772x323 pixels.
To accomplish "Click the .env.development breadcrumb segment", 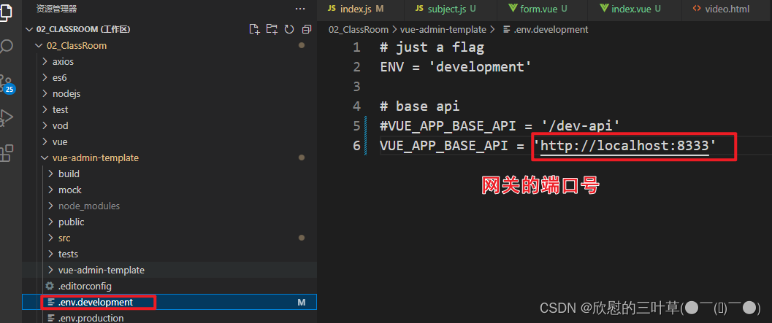I will tap(551, 29).
